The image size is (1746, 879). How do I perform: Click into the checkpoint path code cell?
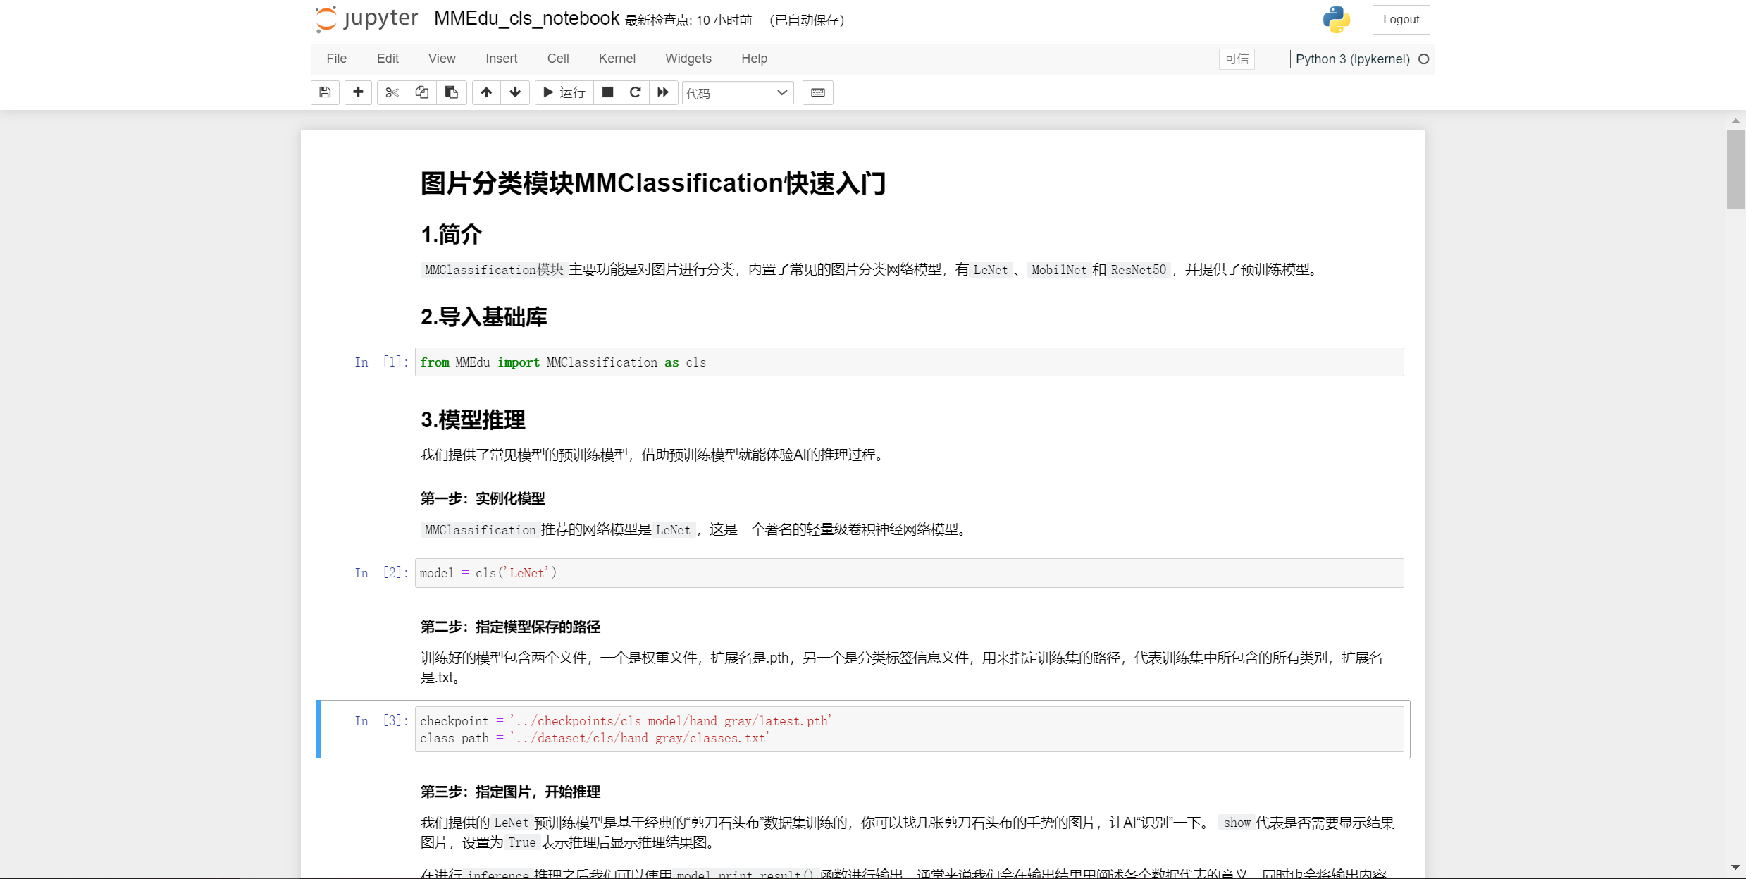(x=909, y=730)
